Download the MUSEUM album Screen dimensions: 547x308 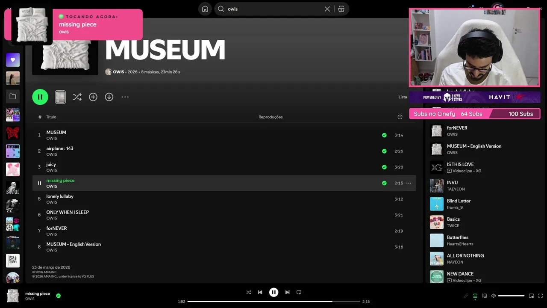tap(109, 97)
